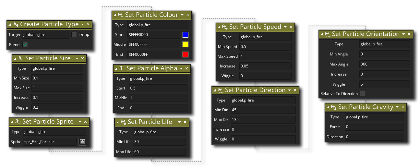Image resolution: width=420 pixels, height=168 pixels.
Task: Edit the Max Angle field 360
Action: point(384,64)
